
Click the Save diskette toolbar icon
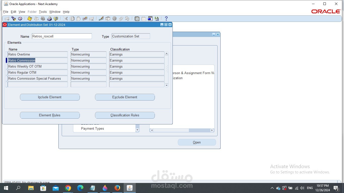click(x=30, y=19)
